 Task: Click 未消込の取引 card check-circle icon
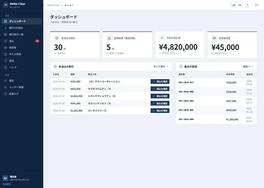57,38
